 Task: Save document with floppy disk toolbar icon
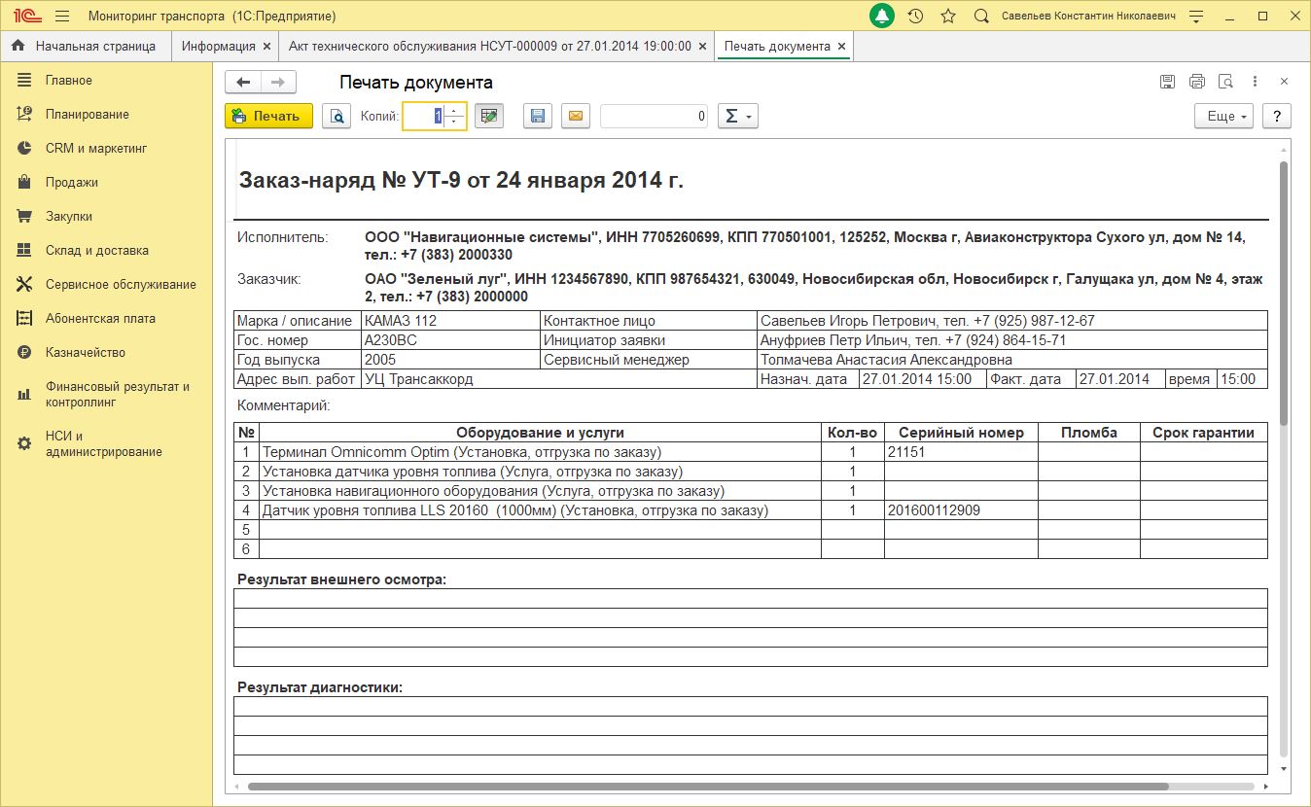click(538, 116)
